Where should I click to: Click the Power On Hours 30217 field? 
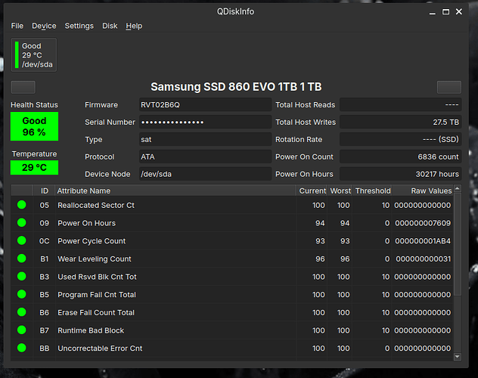coord(400,174)
